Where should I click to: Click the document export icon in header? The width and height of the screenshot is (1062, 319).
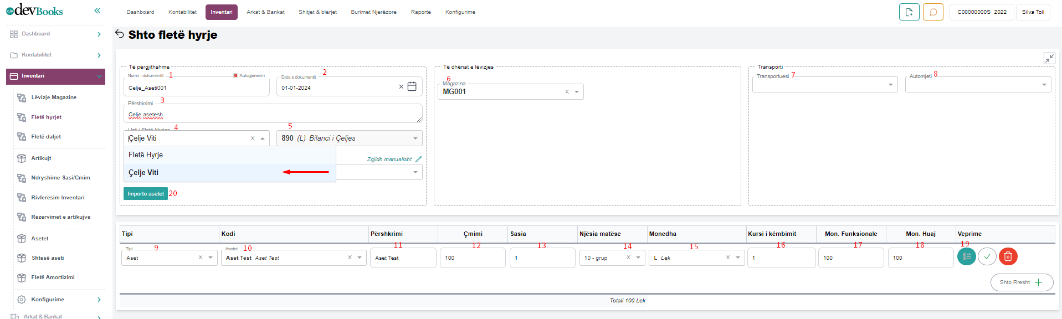(909, 12)
